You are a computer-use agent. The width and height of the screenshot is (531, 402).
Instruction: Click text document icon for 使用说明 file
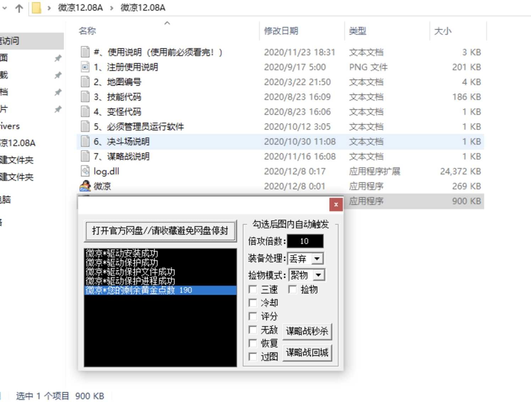pos(85,52)
